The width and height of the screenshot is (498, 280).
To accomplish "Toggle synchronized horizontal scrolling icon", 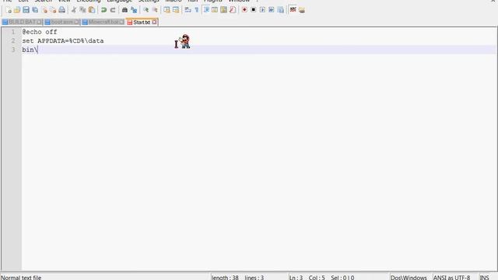I will click(176, 10).
